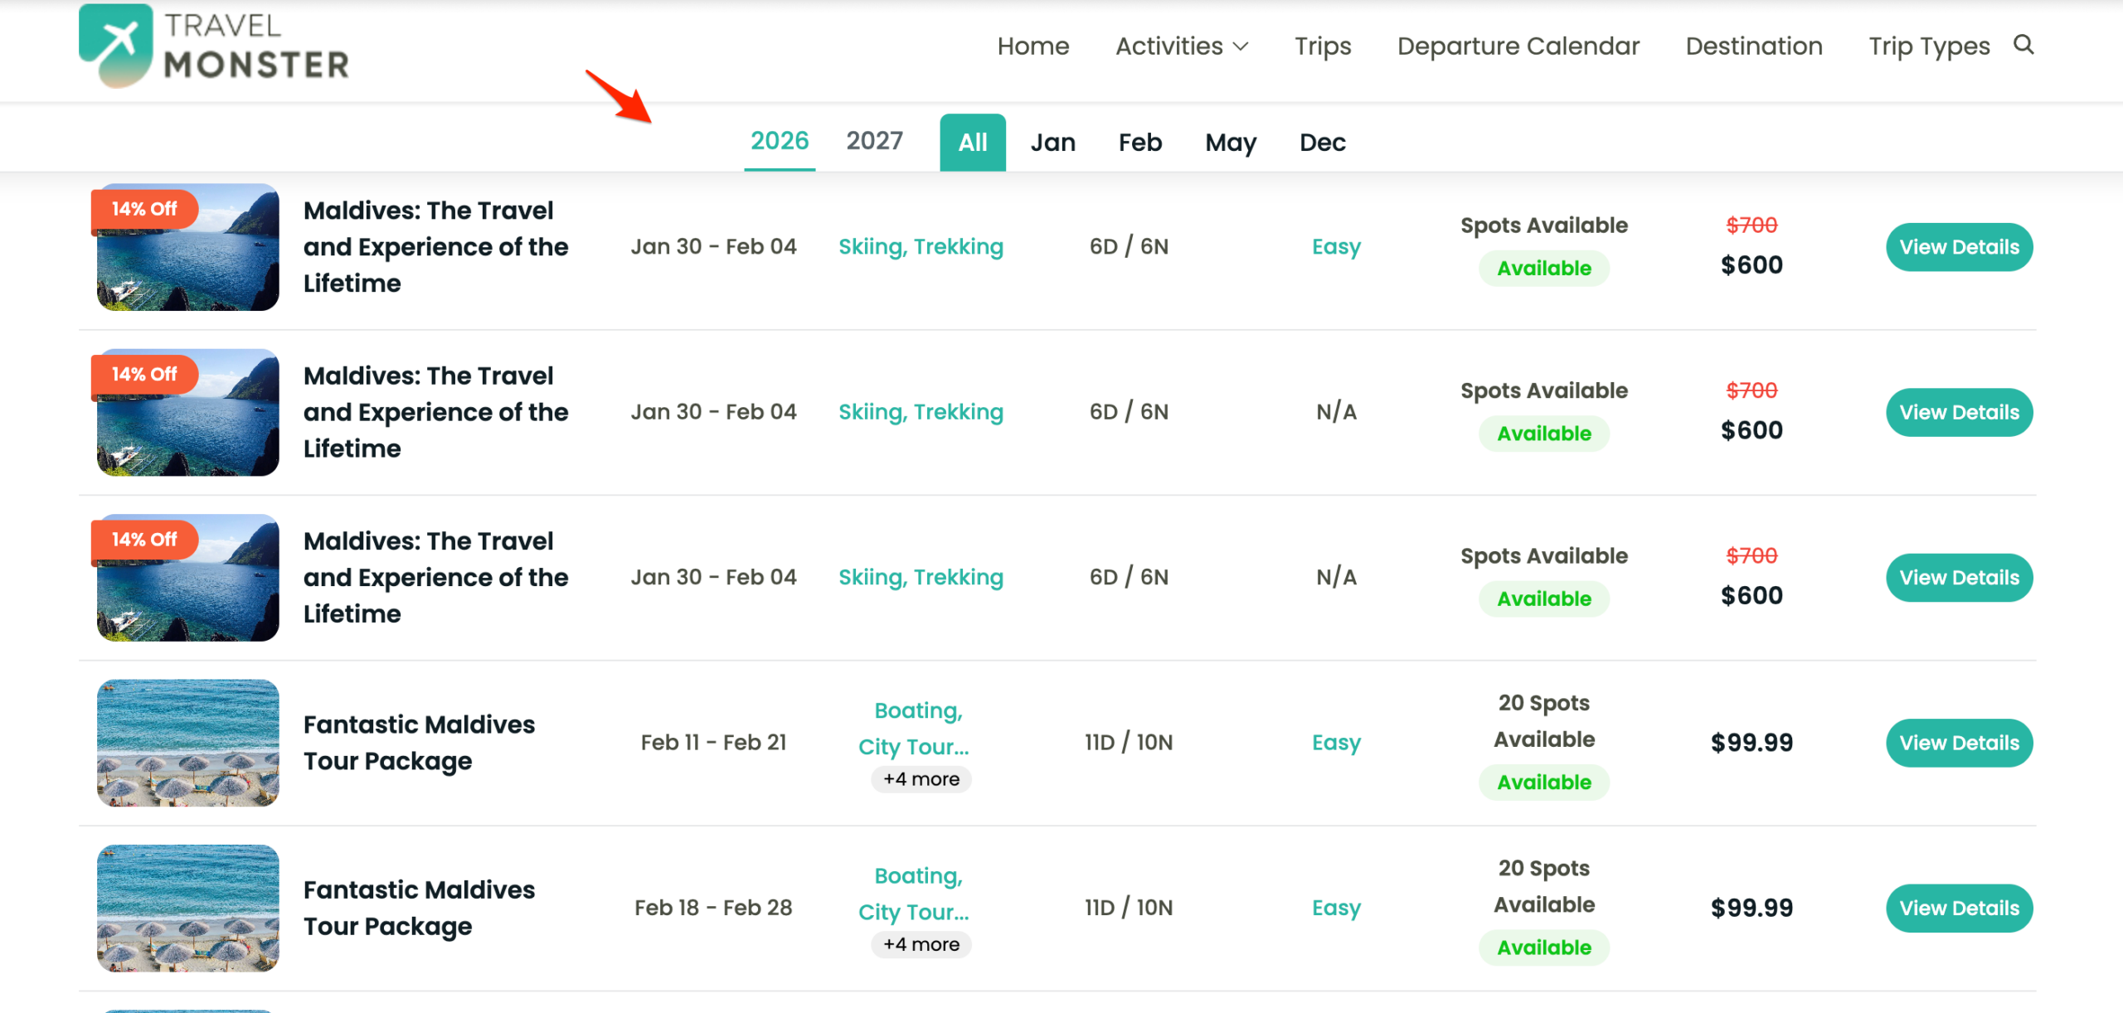Filter departures by Jan month
Screen dimensions: 2123x1013
tap(1052, 143)
